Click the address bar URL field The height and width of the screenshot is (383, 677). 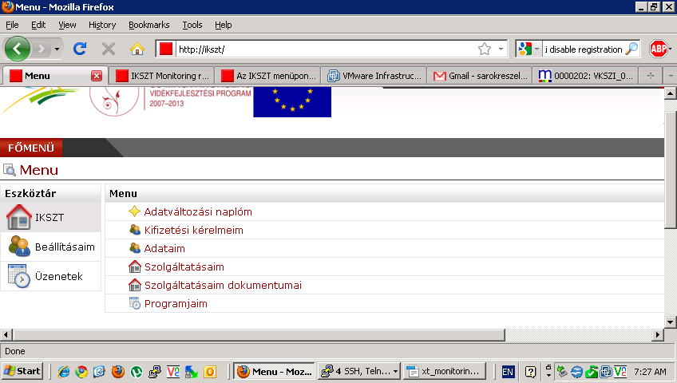coord(326,49)
